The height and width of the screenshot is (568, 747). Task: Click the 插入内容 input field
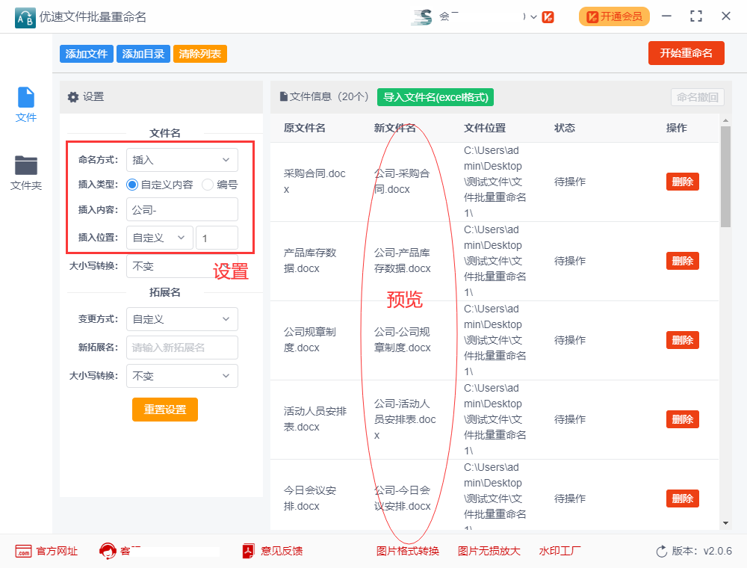(x=182, y=210)
